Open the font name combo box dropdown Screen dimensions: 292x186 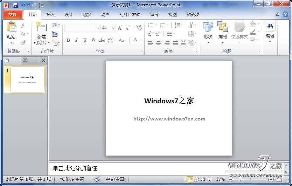click(98, 28)
